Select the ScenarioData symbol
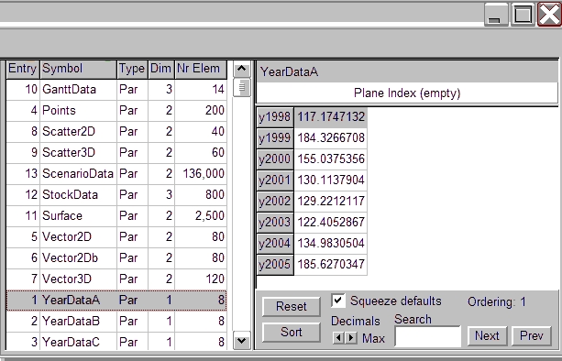Screen dimensions: 562x361 click(x=116, y=174)
